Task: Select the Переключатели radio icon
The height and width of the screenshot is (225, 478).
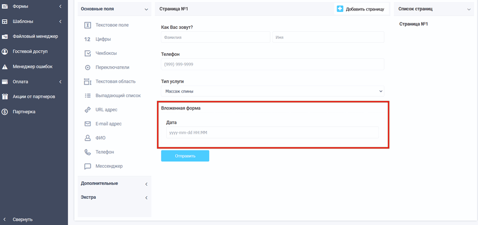Action: tap(88, 67)
